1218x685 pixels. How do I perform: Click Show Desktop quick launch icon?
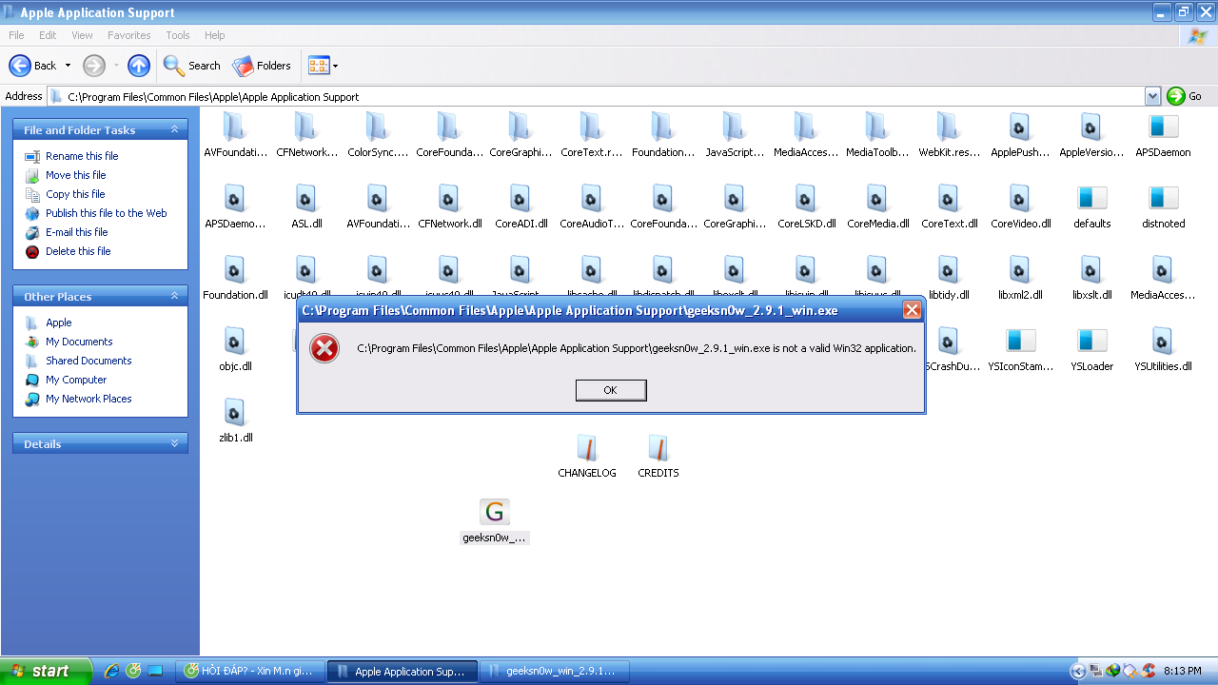155,671
